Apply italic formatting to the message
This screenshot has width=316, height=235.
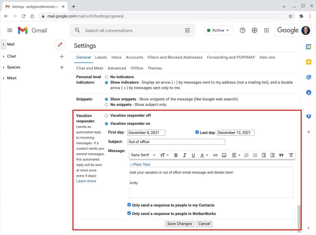(x=184, y=155)
